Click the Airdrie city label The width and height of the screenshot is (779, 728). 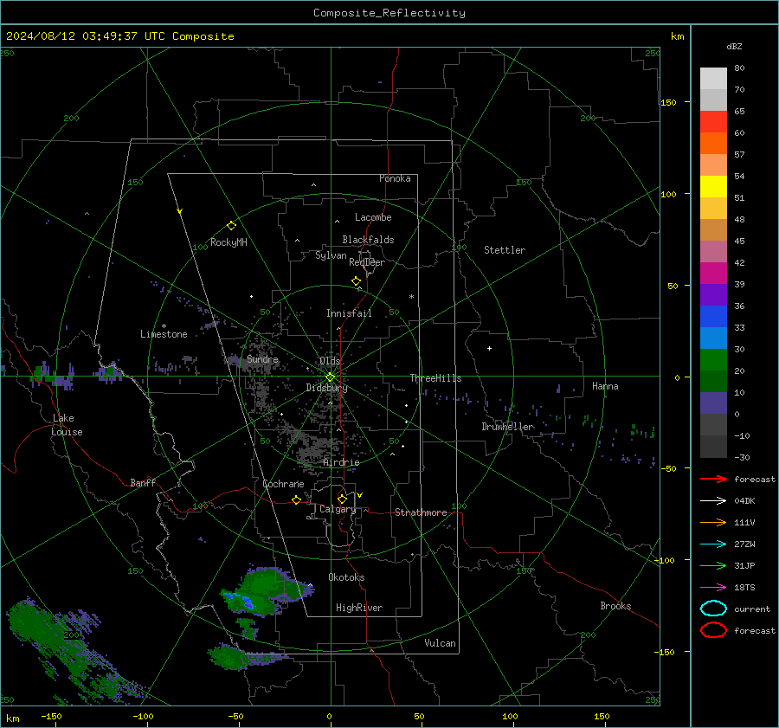click(341, 462)
